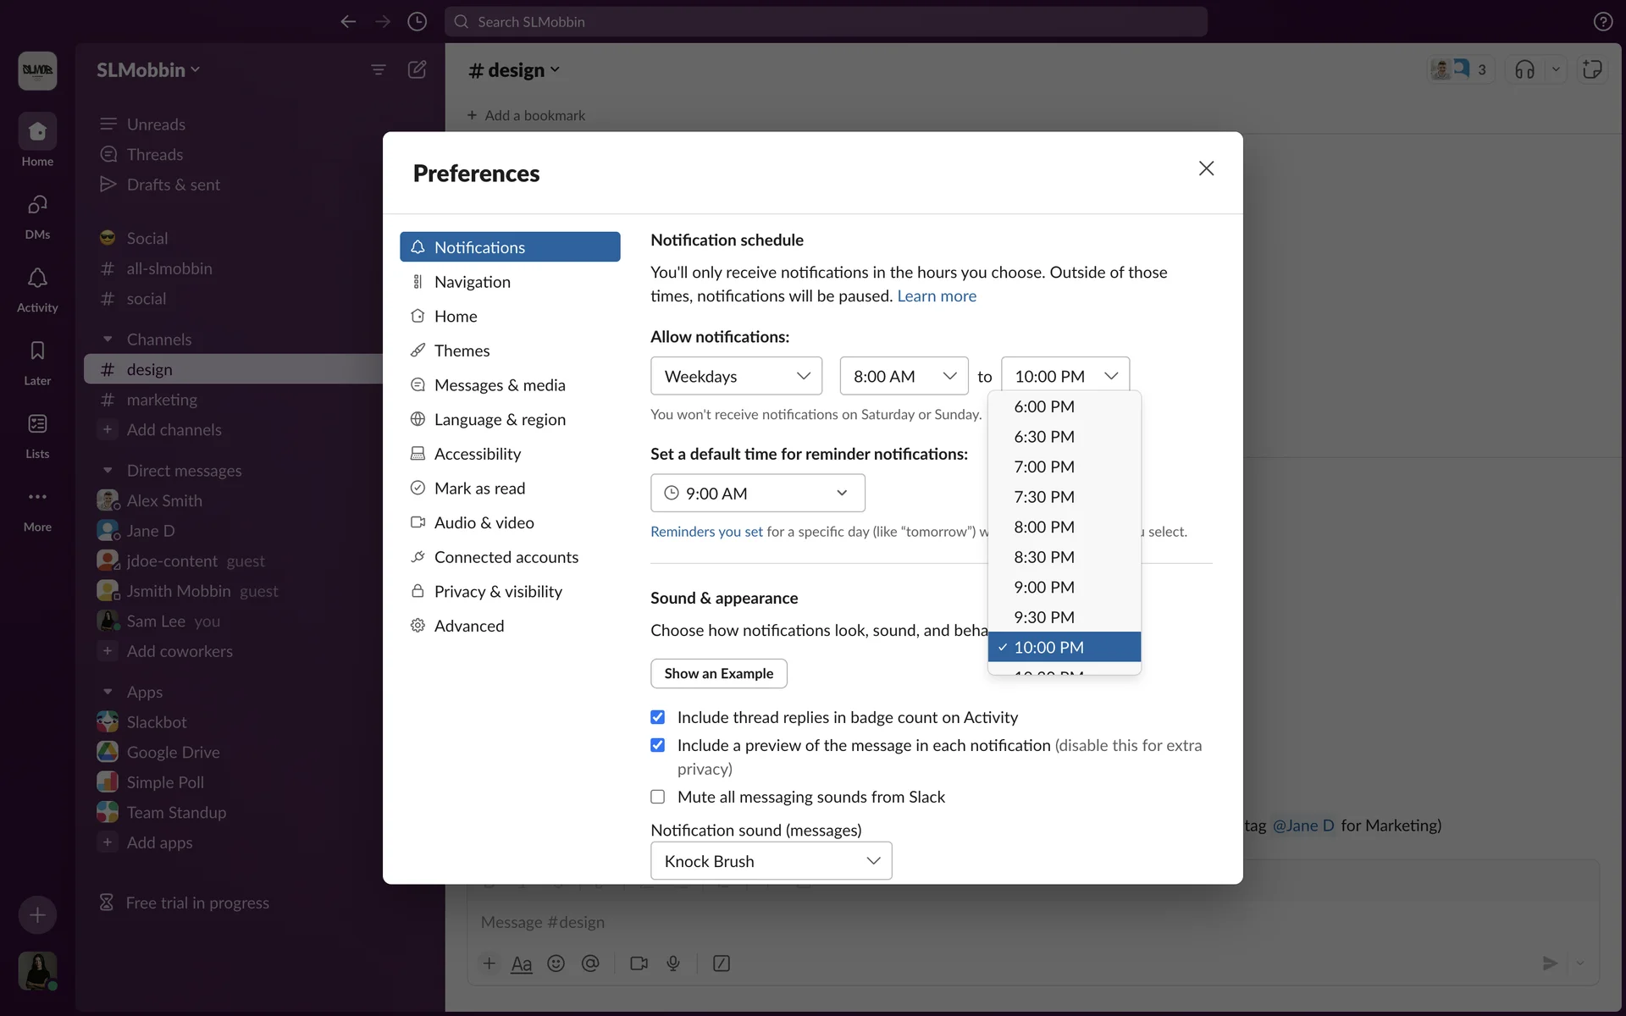Expand the Knock Brush sound dropdown
This screenshot has height=1016, width=1626.
click(x=771, y=861)
